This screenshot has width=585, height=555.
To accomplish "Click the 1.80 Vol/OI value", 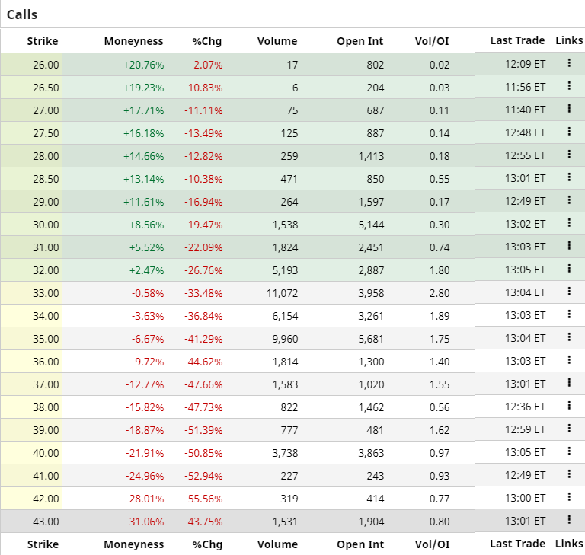I will pos(440,270).
